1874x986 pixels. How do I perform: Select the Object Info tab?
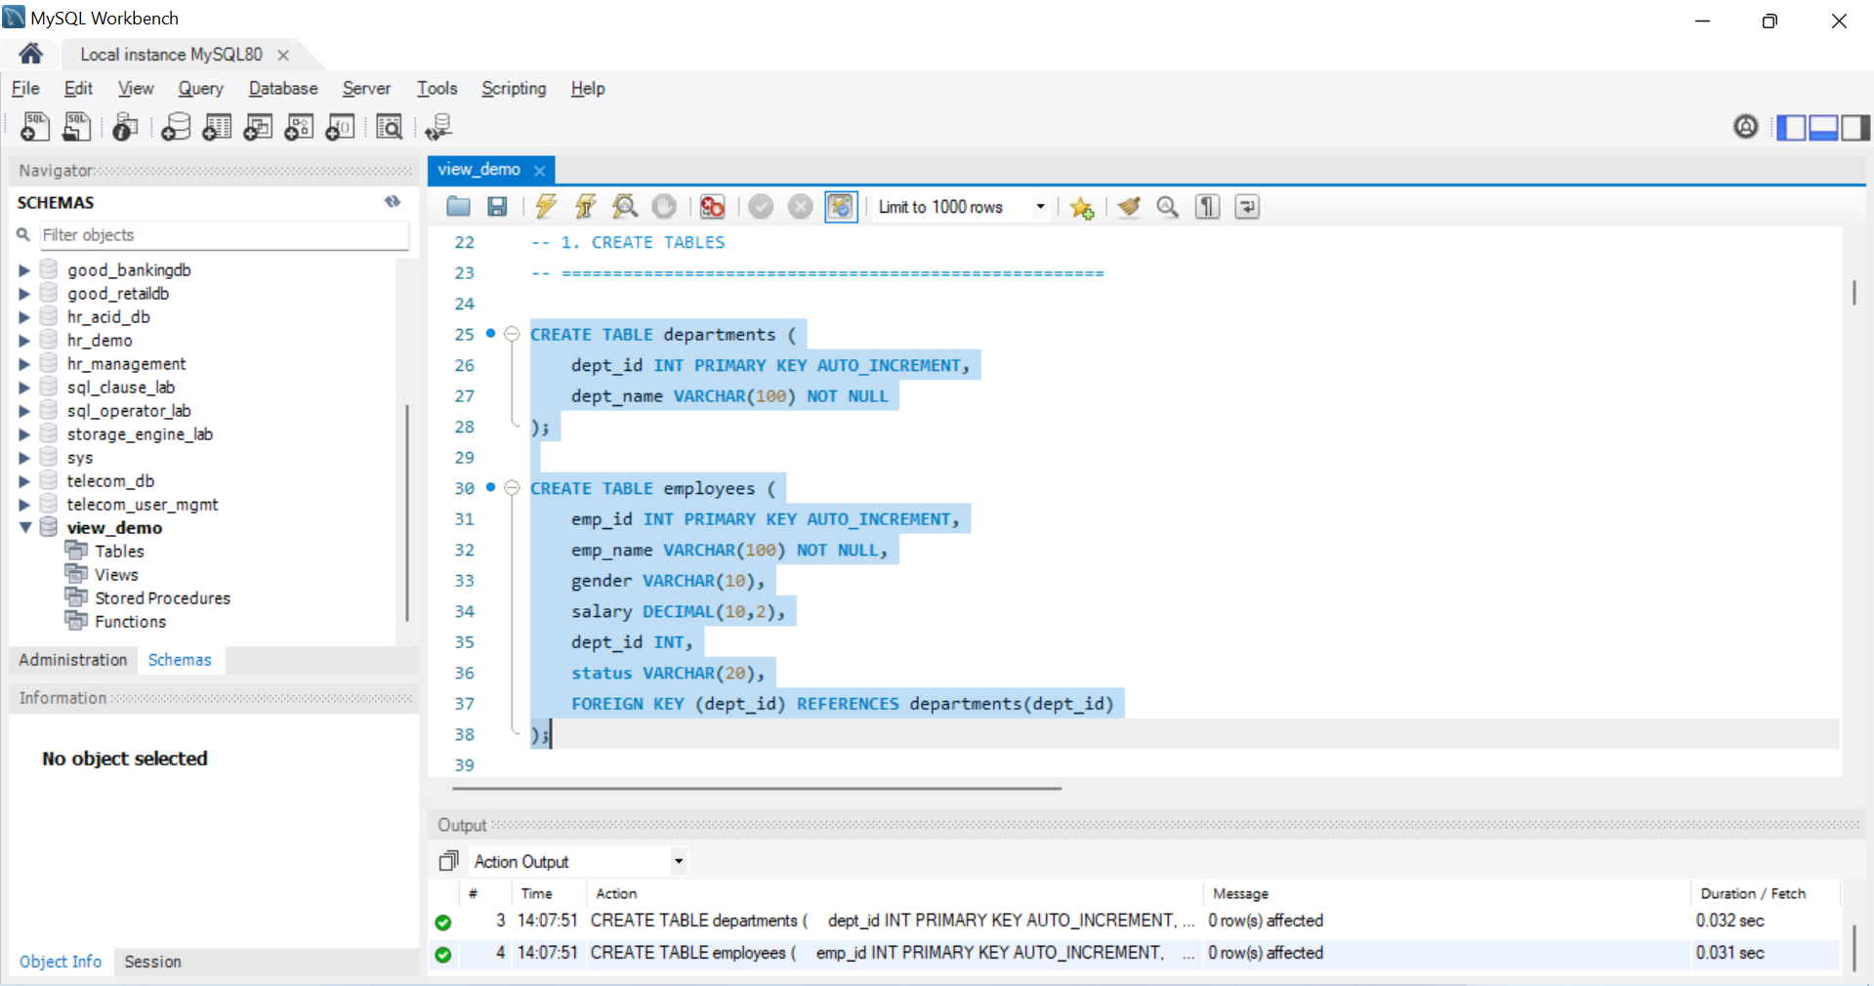pos(61,962)
